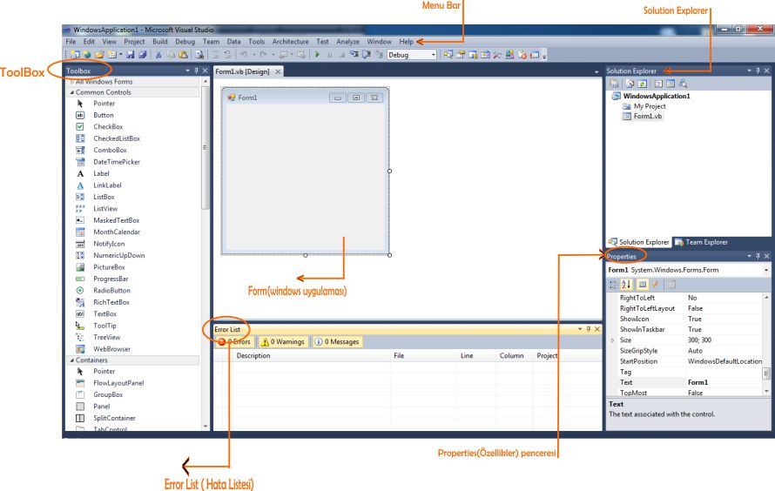The height and width of the screenshot is (491, 775).
Task: Click the Save All toolbar icon
Action: tap(142, 54)
